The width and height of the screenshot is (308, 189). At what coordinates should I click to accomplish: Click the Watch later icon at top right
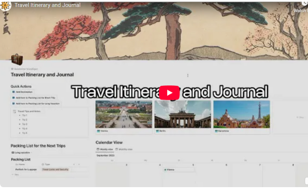point(305,3)
